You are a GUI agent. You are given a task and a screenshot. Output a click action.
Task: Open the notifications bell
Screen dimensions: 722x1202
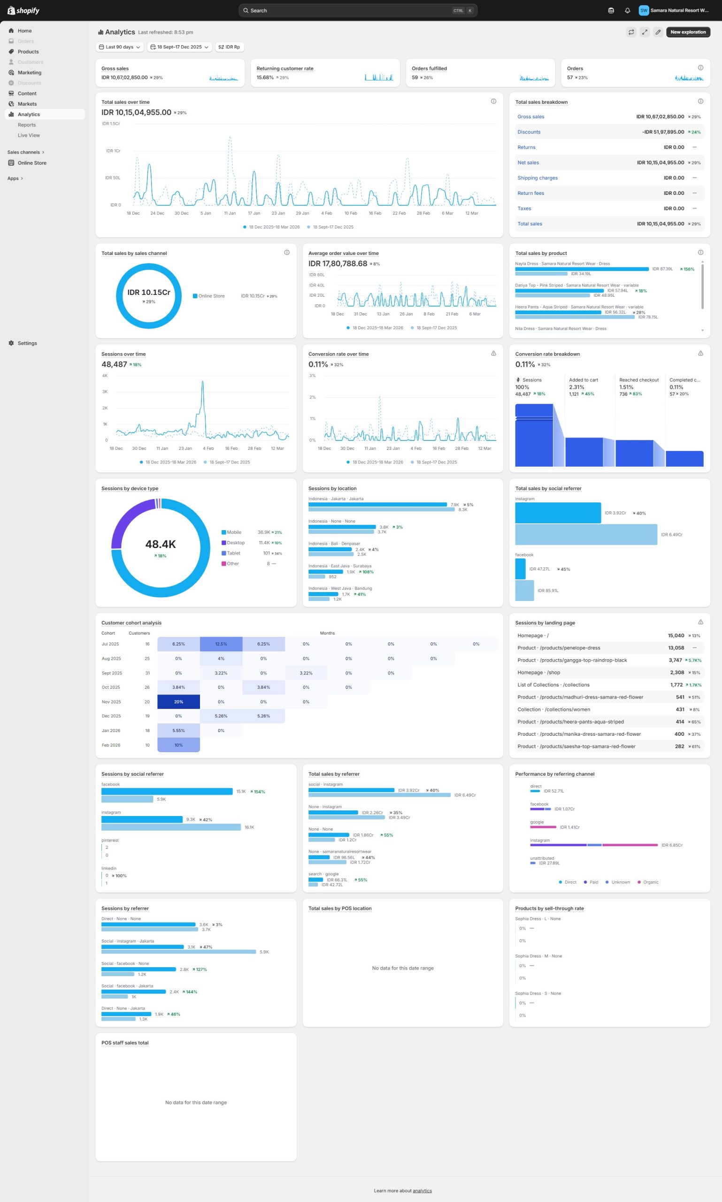pos(627,10)
